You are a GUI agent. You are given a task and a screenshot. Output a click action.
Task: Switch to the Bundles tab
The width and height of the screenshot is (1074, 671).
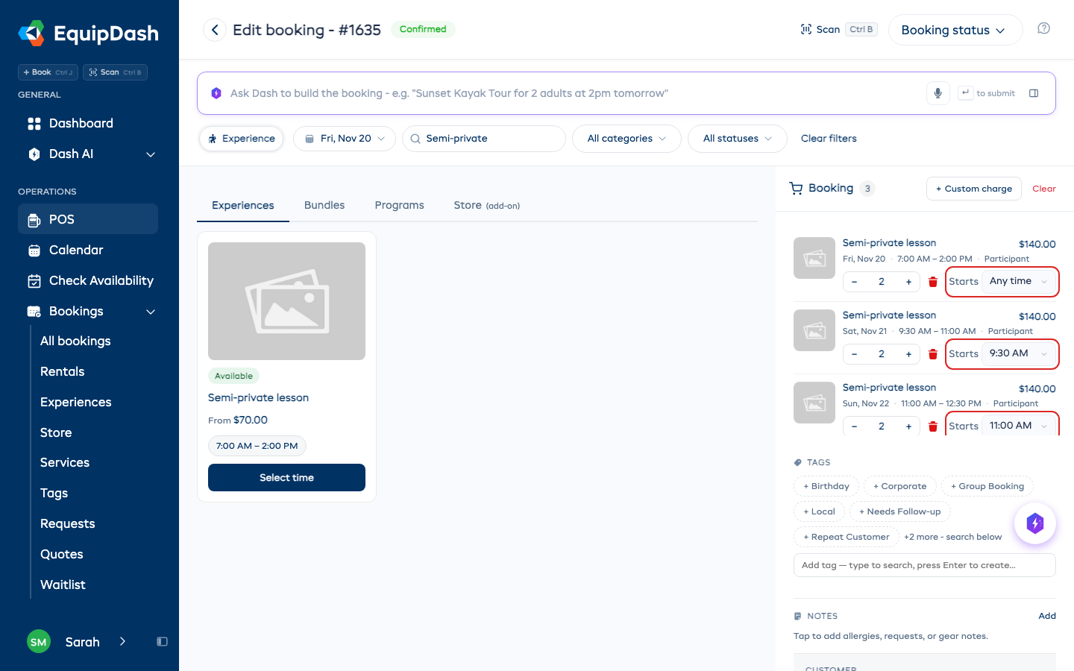point(324,205)
